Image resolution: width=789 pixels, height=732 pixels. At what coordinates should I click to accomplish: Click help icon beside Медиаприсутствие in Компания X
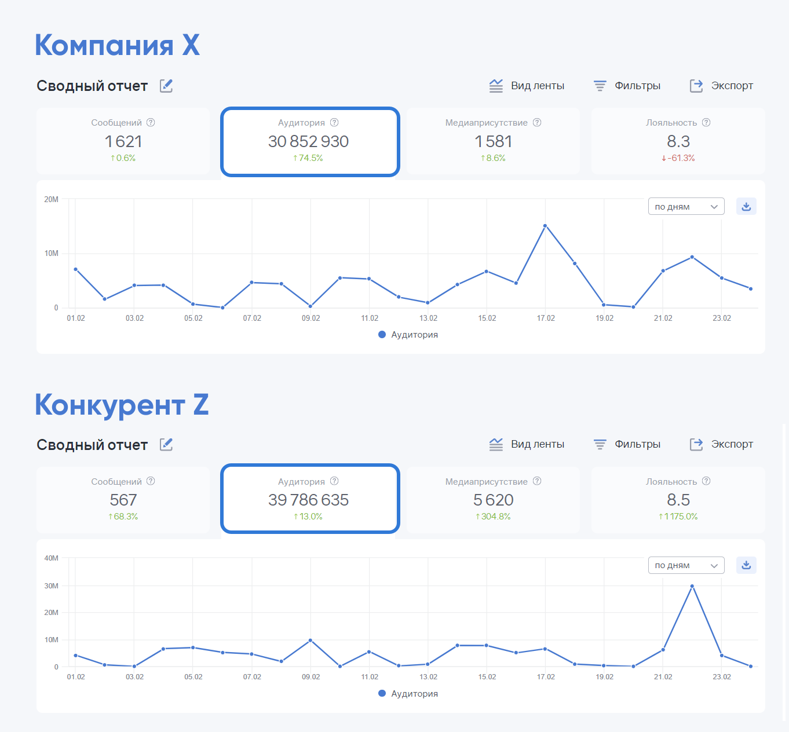tap(537, 122)
